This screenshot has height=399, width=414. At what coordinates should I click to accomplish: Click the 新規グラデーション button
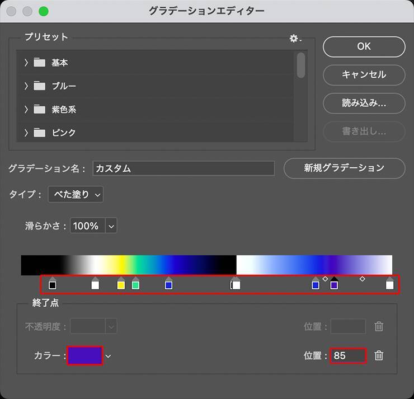click(344, 168)
